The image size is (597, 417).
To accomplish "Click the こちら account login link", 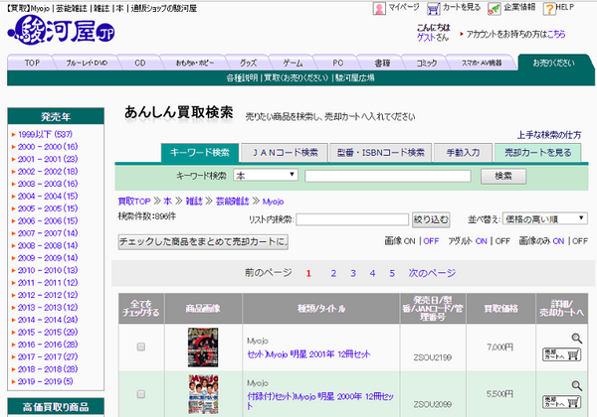I will pos(556,34).
